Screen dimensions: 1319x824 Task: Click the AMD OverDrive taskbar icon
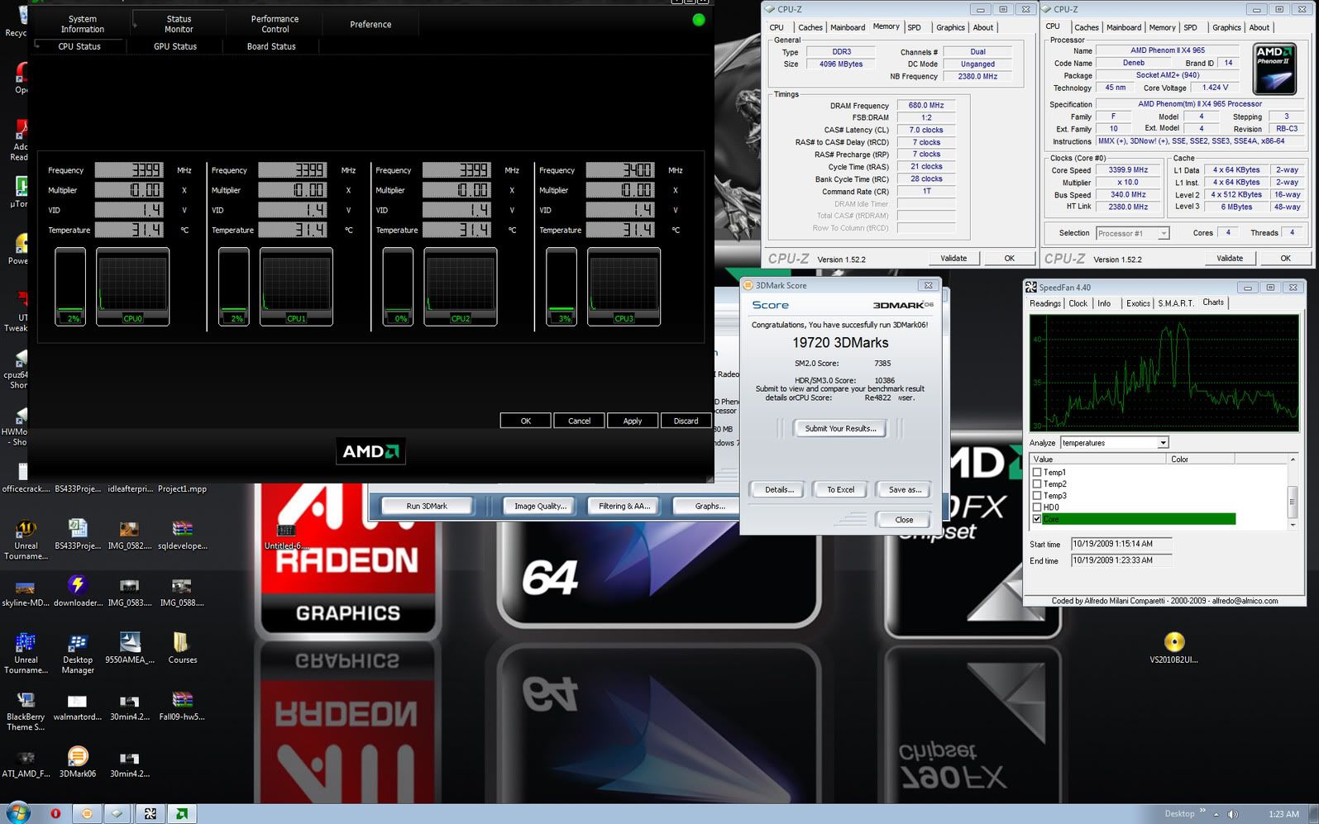[x=181, y=813]
